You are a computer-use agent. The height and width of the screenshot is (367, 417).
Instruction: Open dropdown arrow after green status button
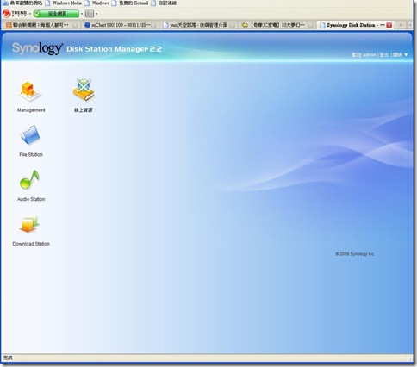[82, 14]
